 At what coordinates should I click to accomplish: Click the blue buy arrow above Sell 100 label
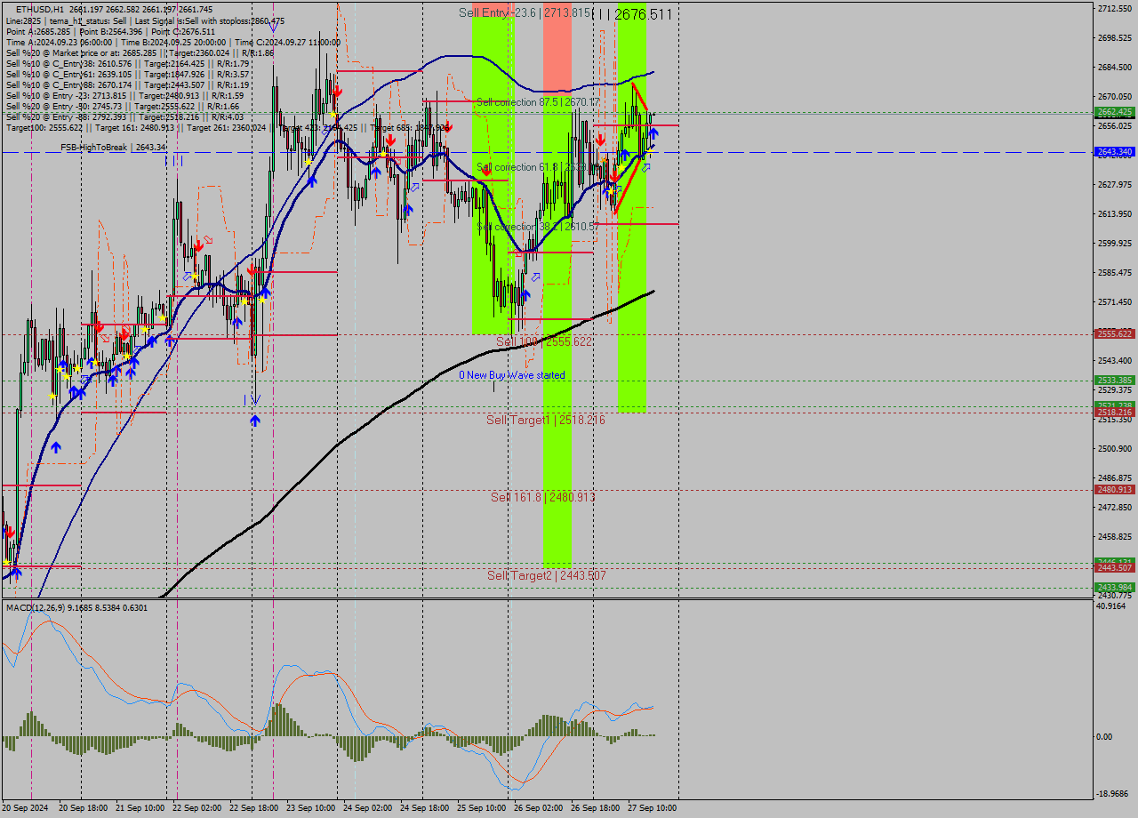coord(525,294)
